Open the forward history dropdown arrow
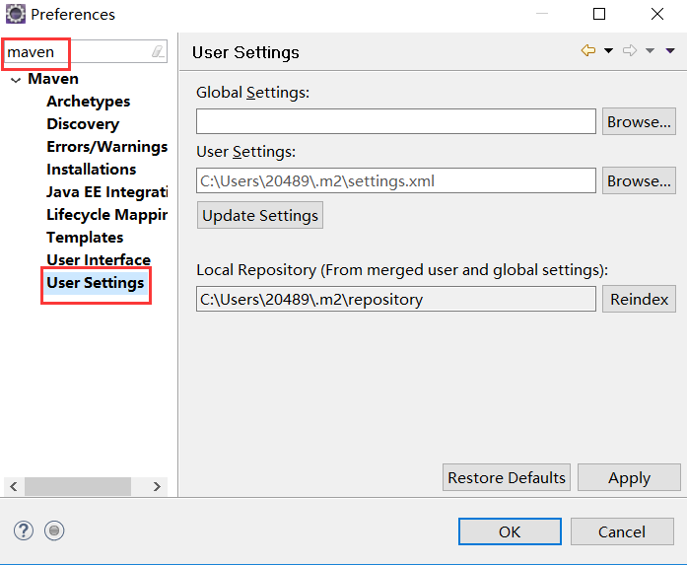 (650, 51)
